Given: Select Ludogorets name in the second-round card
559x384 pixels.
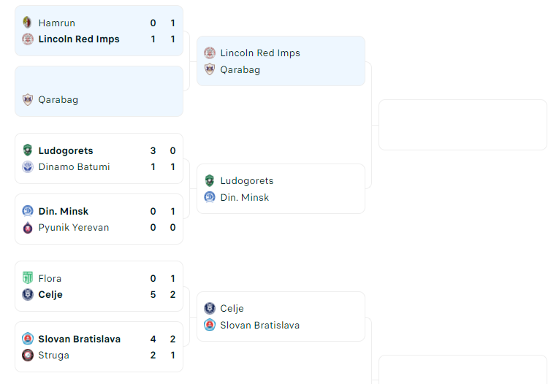Looking at the screenshot, I should (247, 180).
